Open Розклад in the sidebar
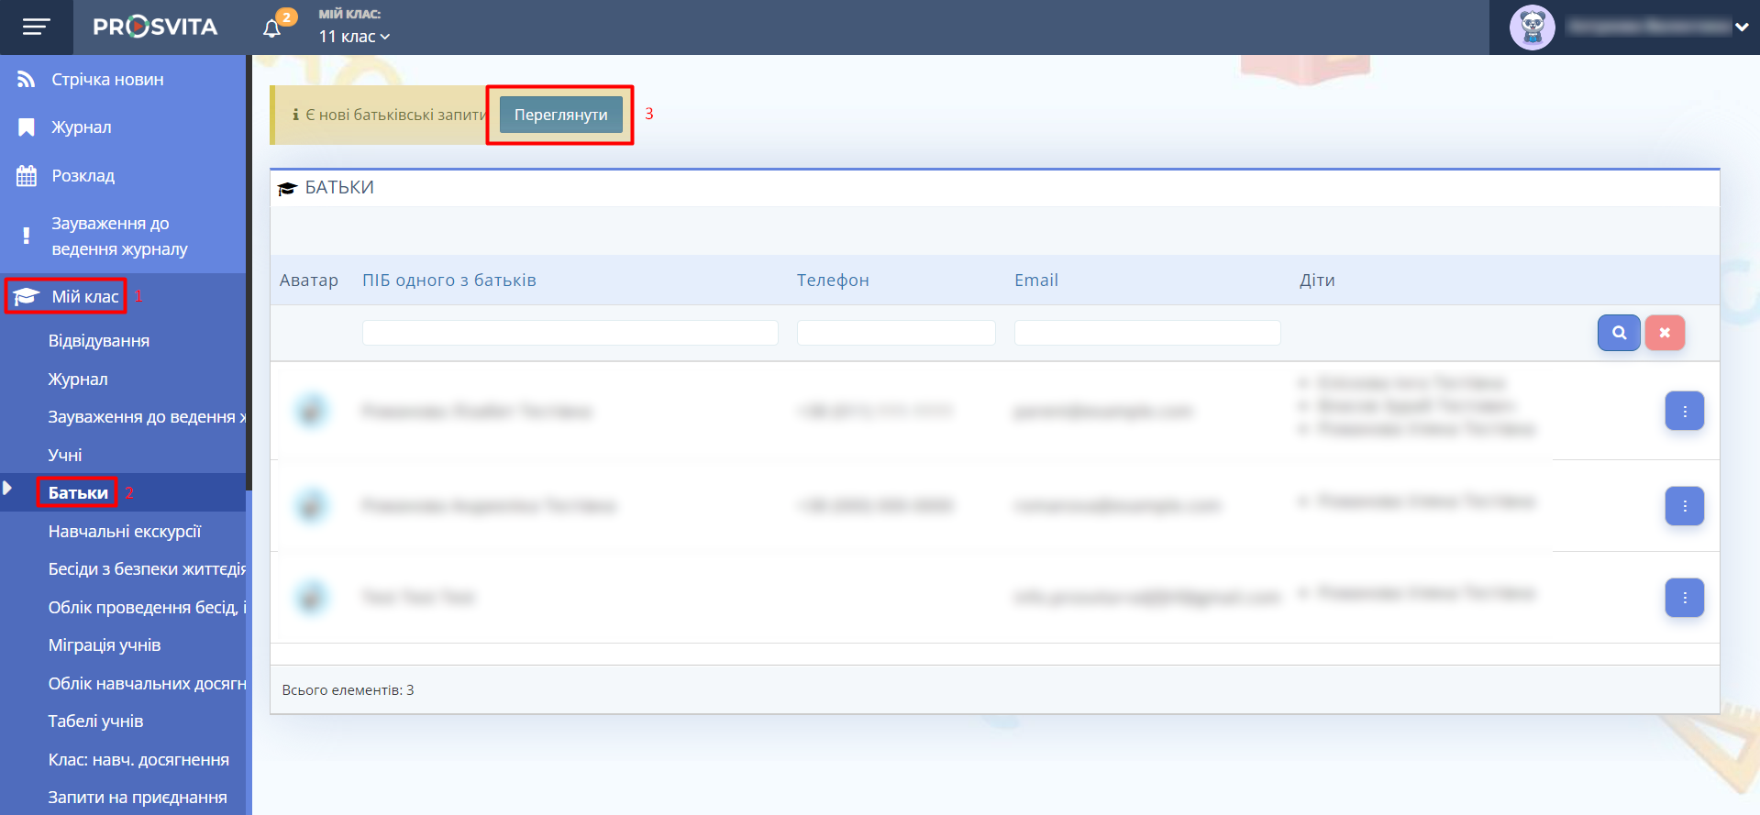The image size is (1760, 815). pos(83,176)
